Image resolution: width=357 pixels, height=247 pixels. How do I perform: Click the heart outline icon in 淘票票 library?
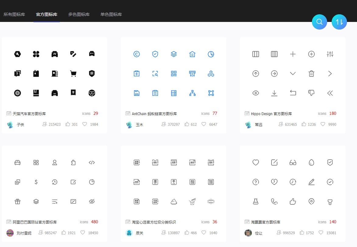pos(256,163)
